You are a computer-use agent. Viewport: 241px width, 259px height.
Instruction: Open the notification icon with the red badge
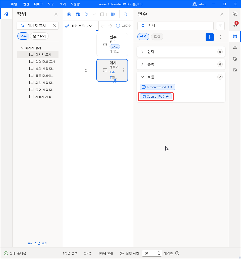pyautogui.click(x=235, y=25)
